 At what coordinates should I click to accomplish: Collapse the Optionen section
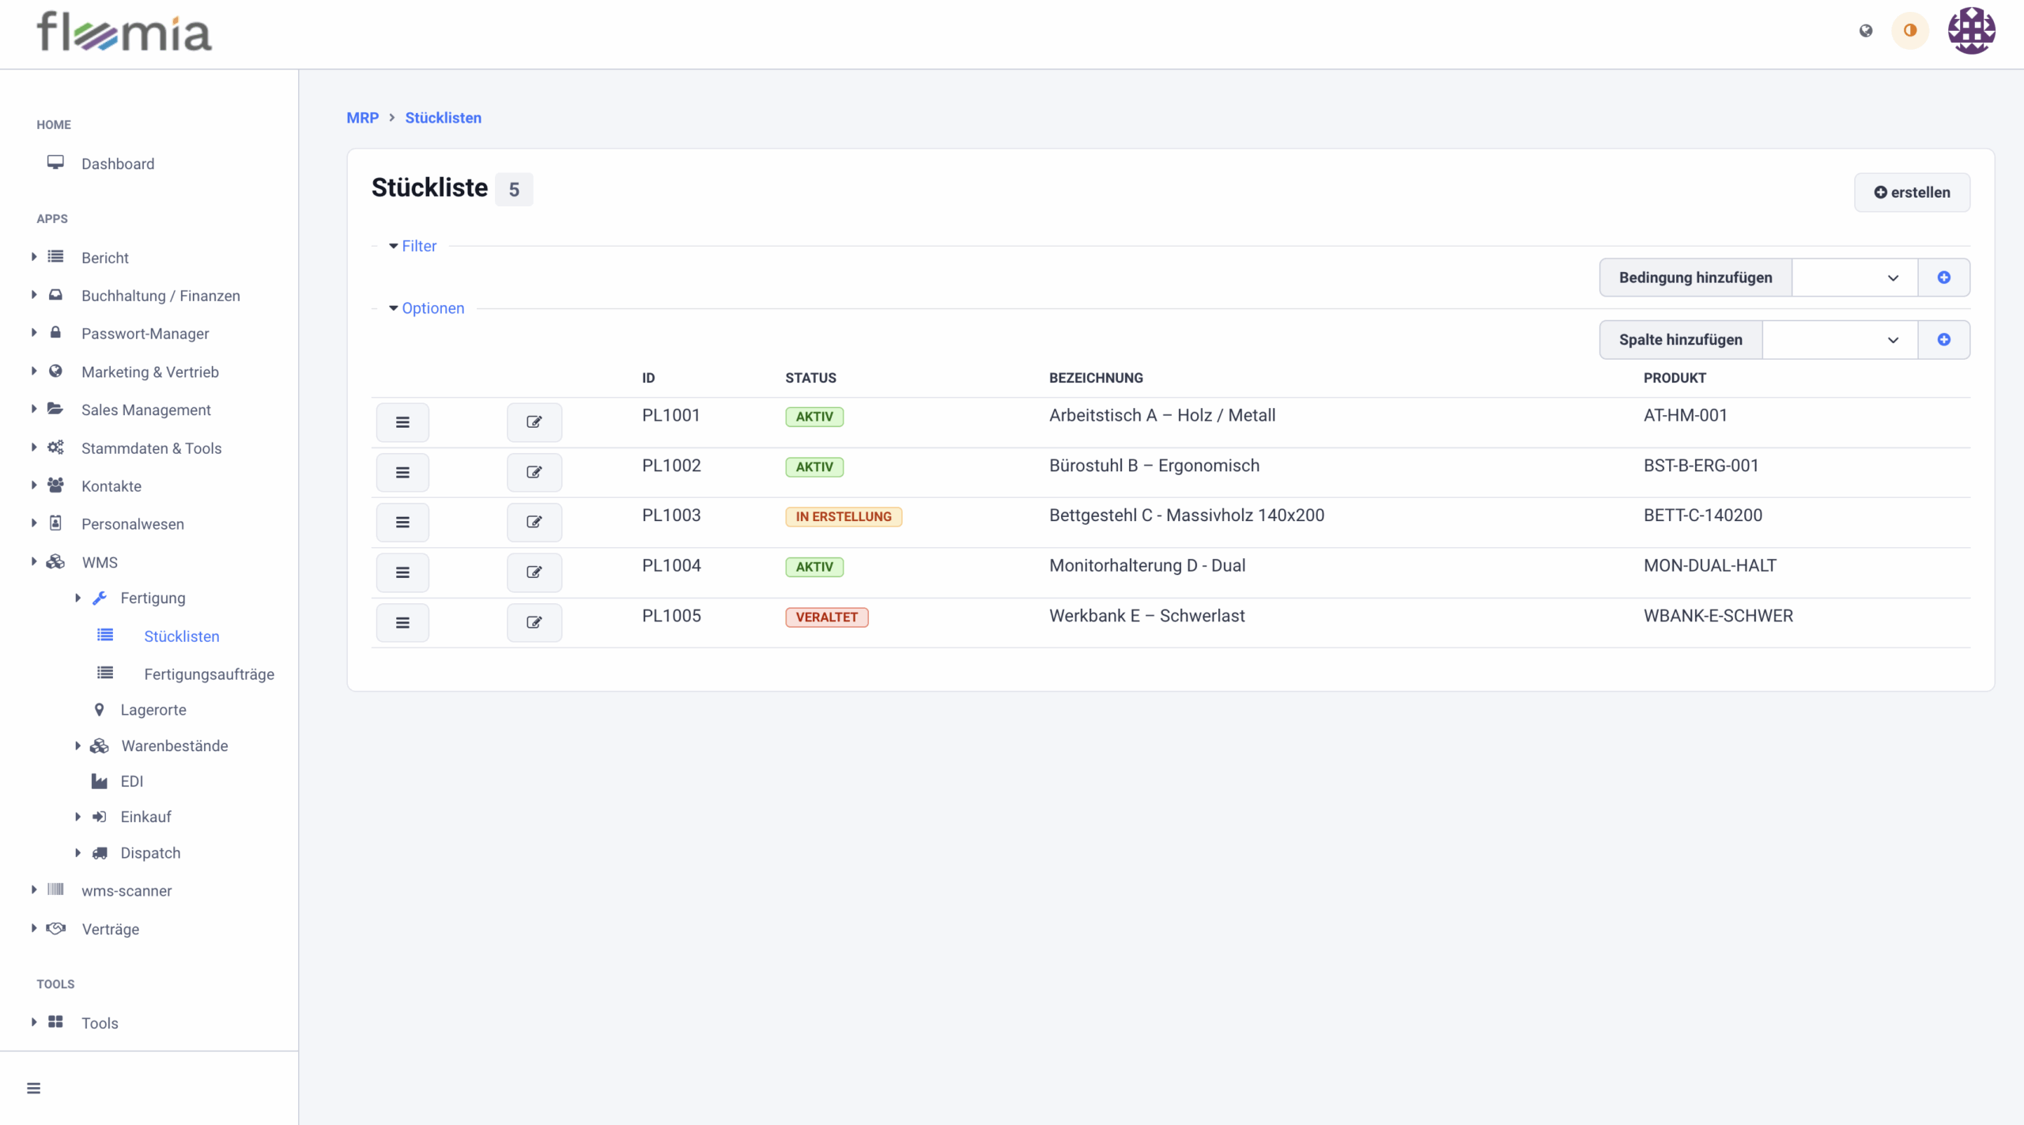[427, 308]
